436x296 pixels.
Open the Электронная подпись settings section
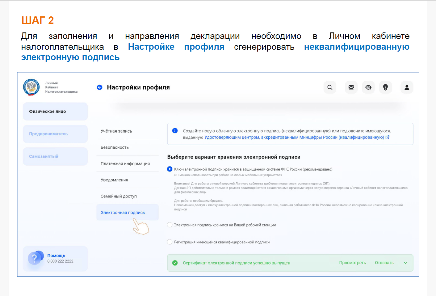point(123,213)
